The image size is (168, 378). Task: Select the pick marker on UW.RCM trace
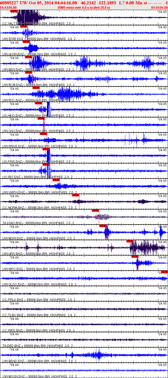tap(29, 72)
